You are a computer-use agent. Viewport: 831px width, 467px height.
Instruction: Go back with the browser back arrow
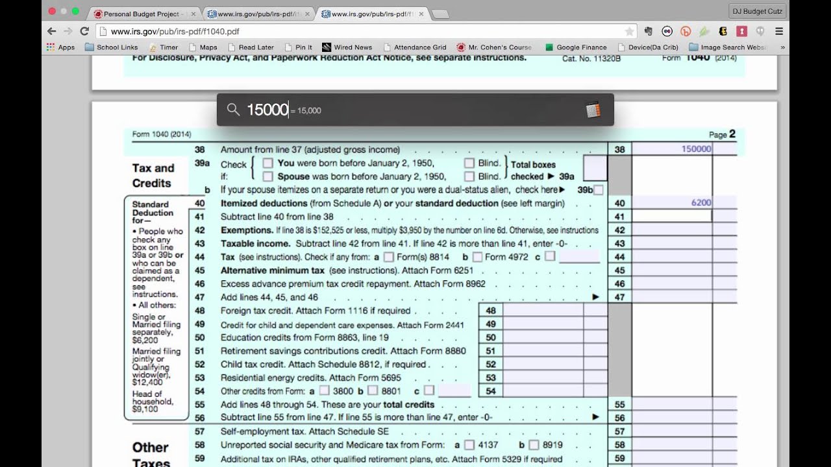point(52,31)
